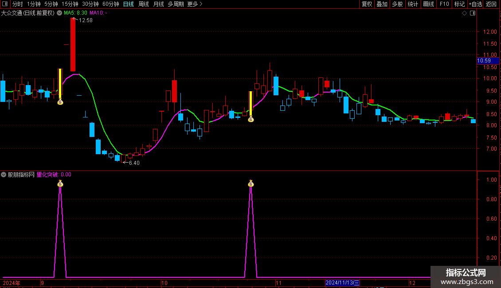The height and width of the screenshot is (288, 501).
Task: Select the 5分钟 period
Action: click(x=51, y=4)
